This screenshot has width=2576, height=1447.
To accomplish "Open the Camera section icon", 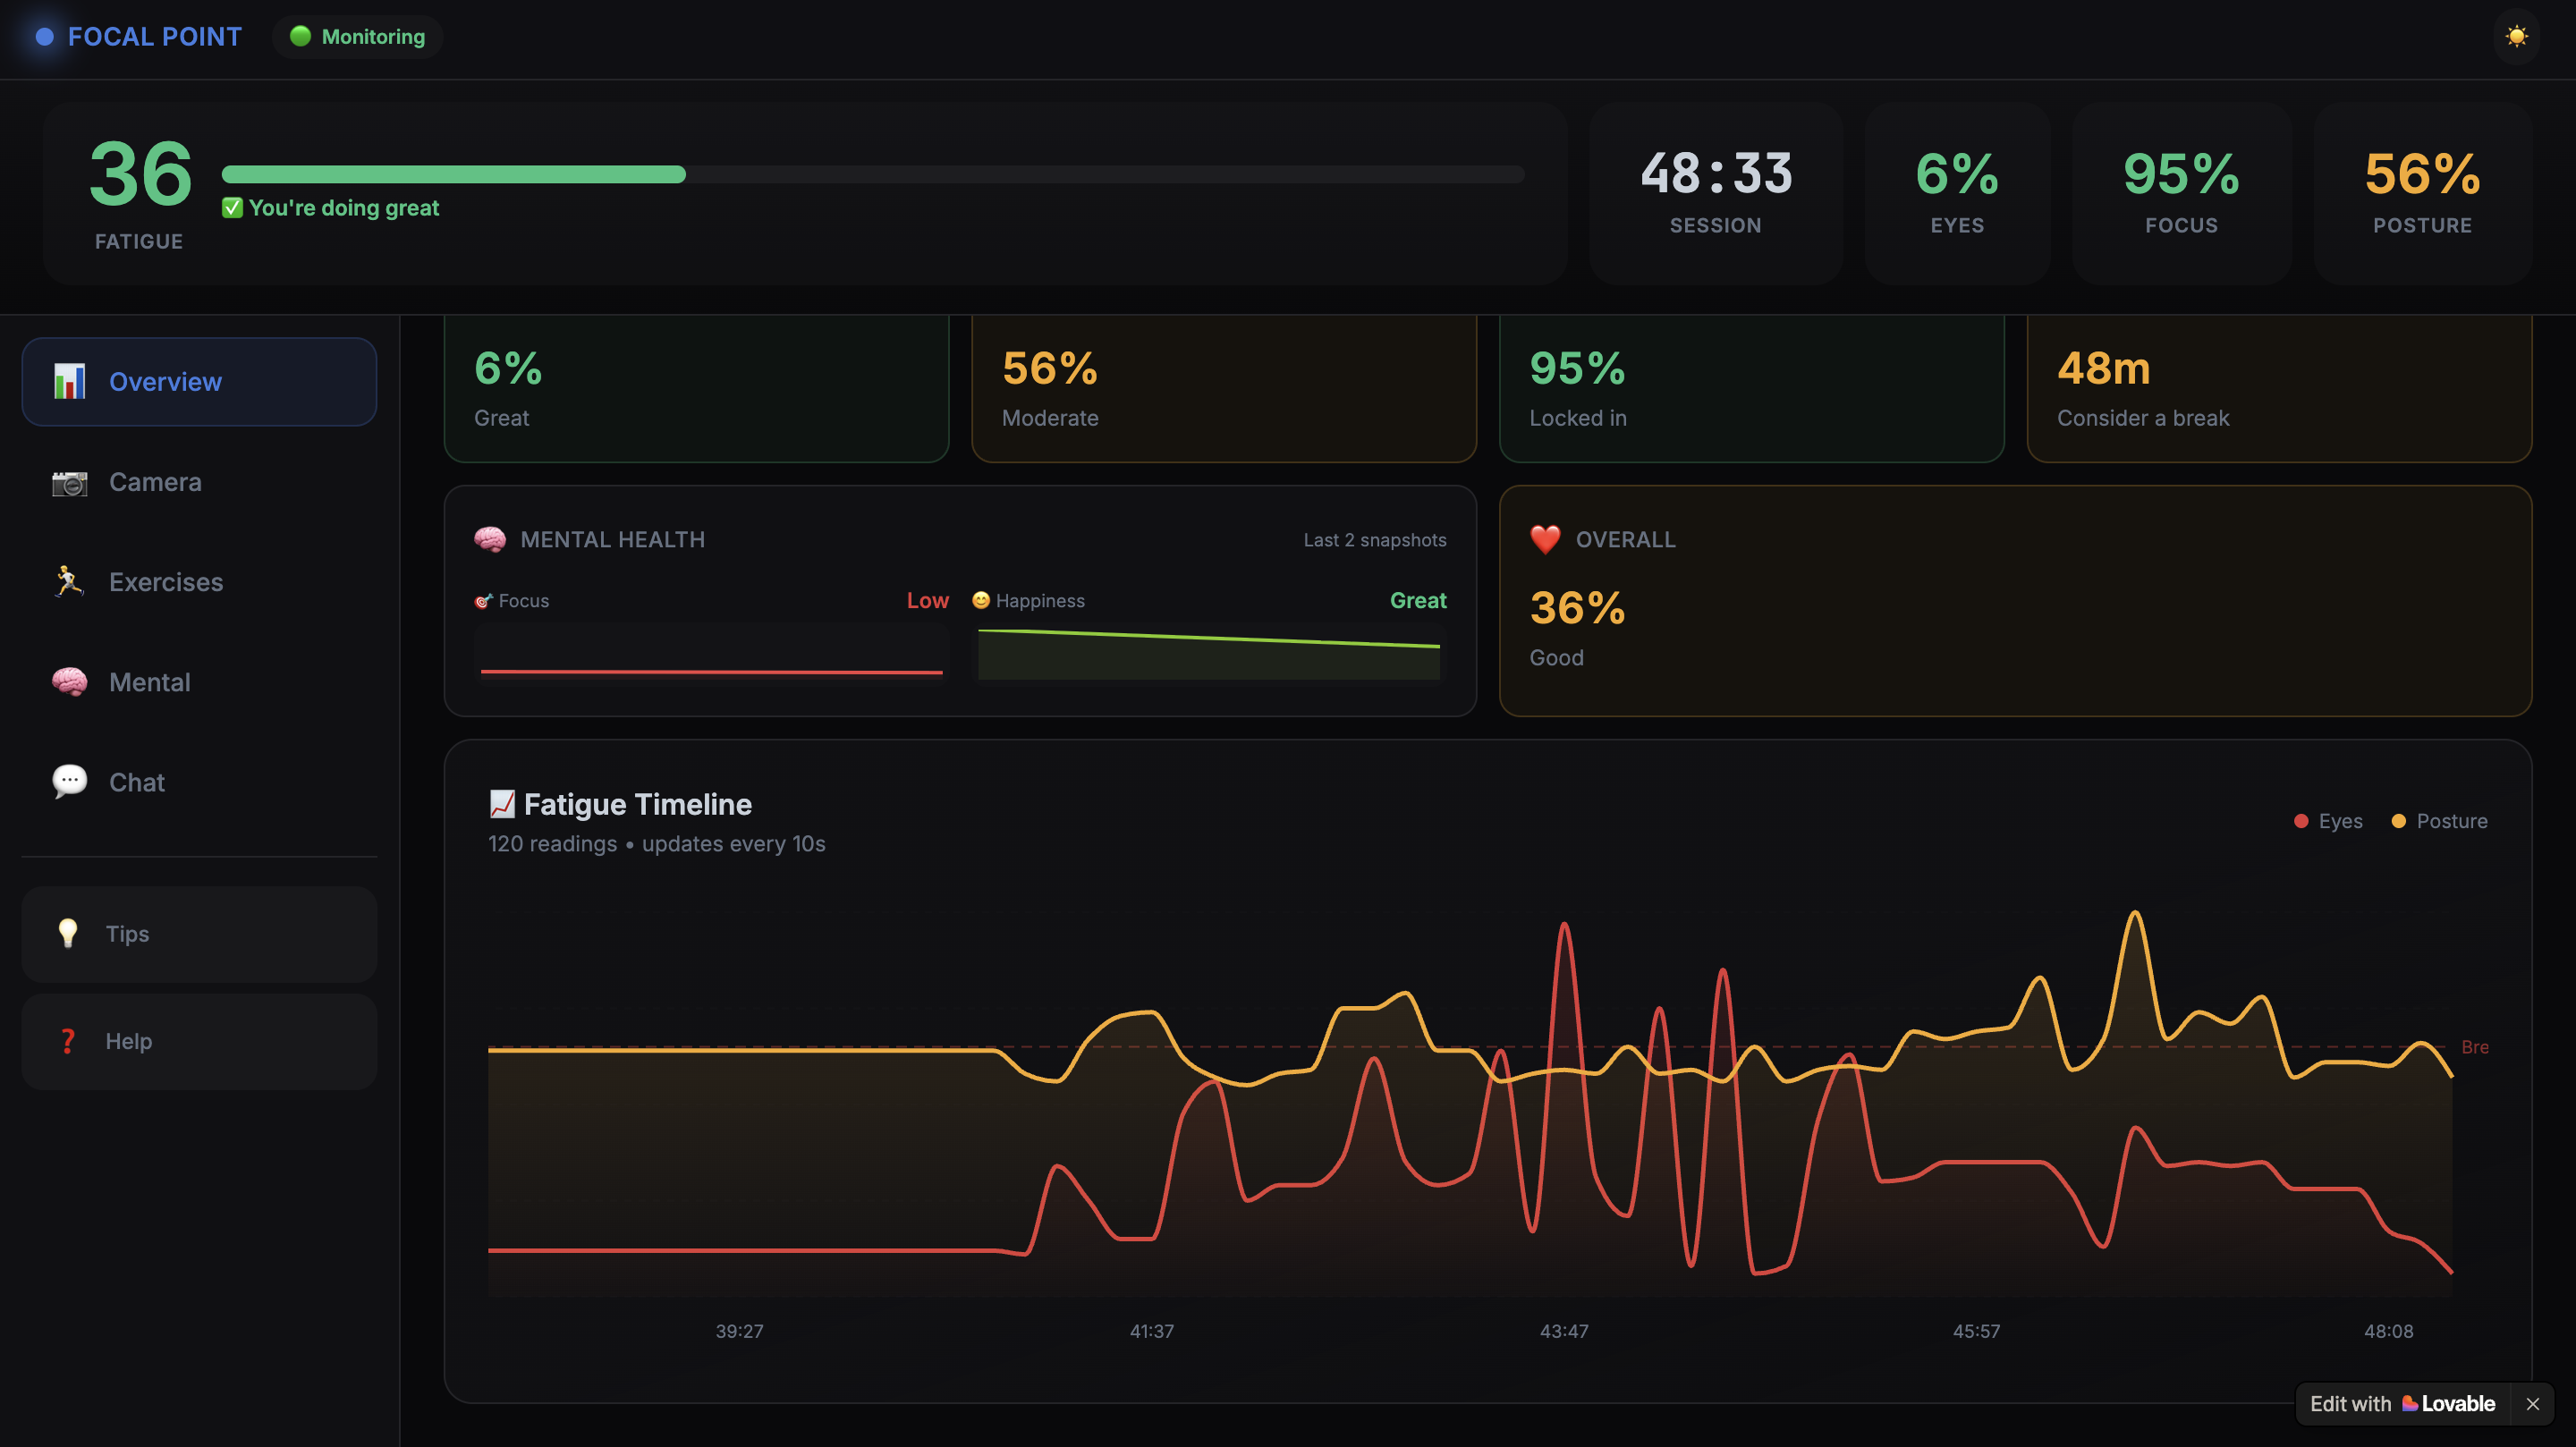I will pyautogui.click(x=69, y=483).
